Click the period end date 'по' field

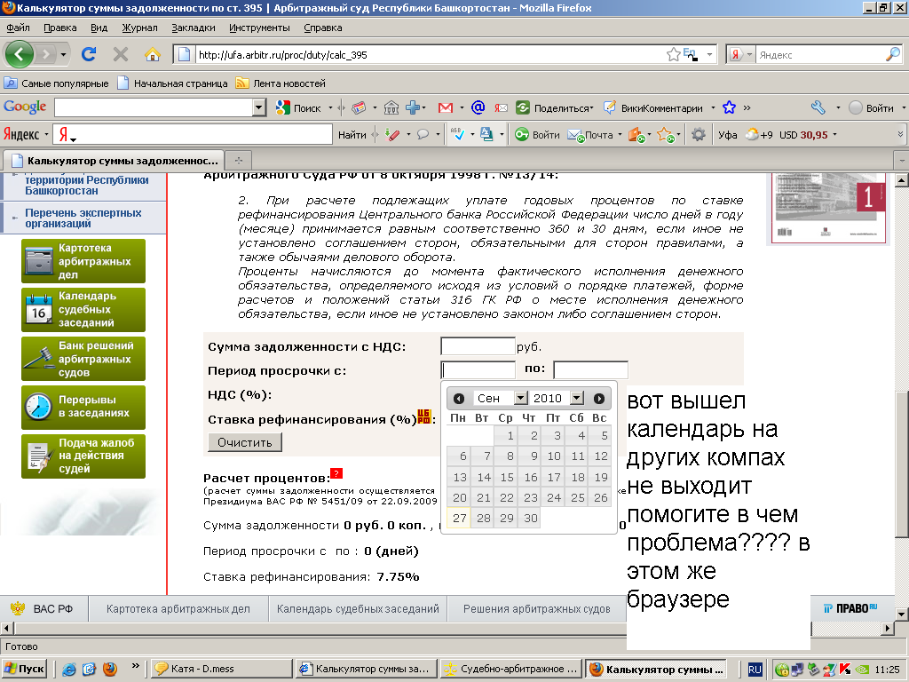[590, 370]
